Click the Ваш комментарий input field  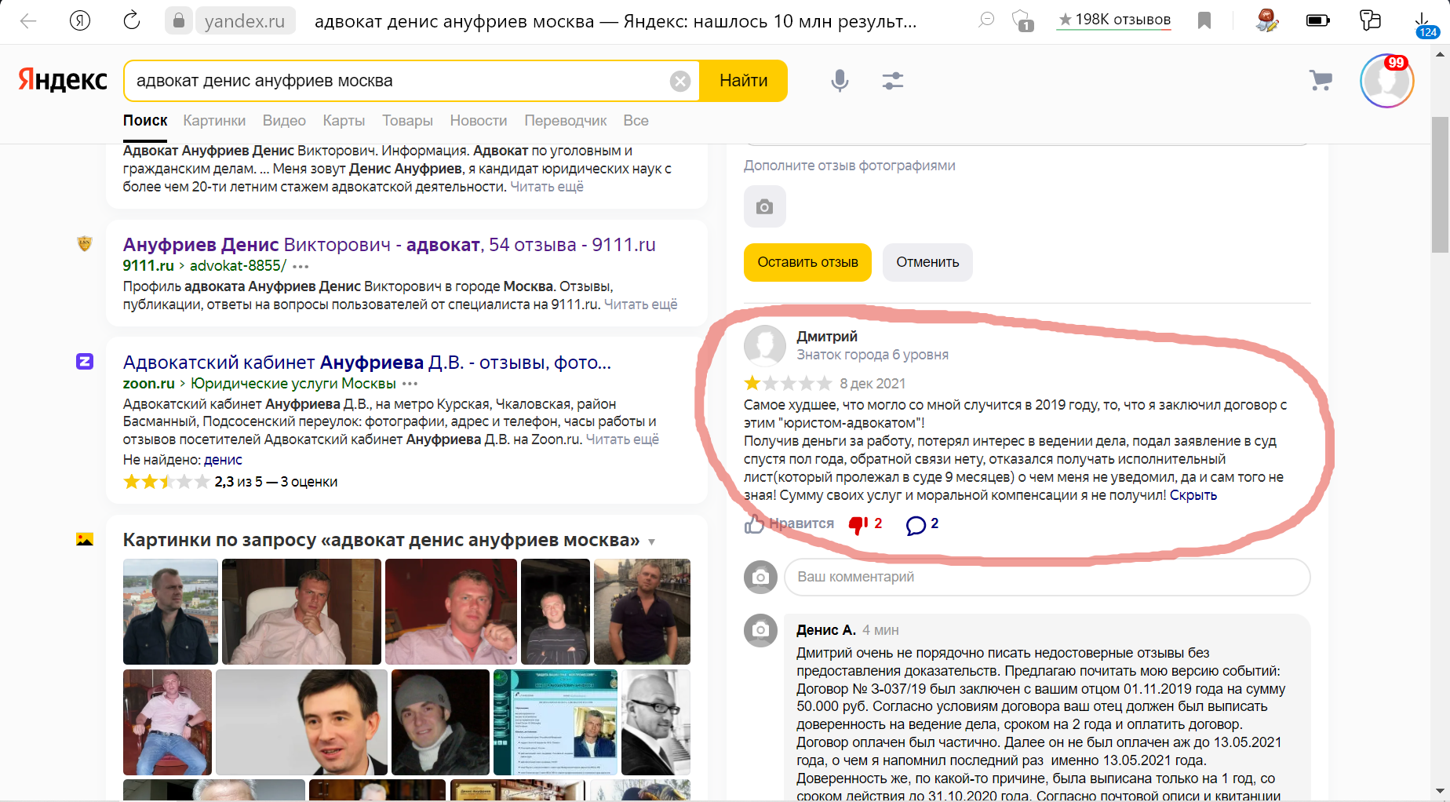pos(1047,577)
